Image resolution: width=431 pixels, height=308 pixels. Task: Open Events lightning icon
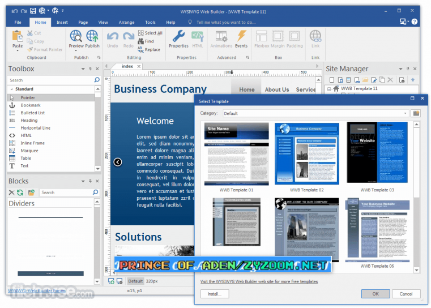(241, 36)
